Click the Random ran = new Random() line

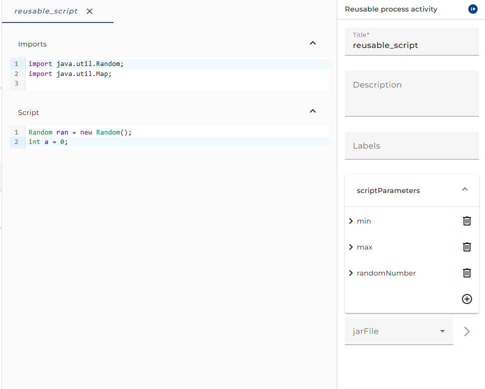pos(177,132)
